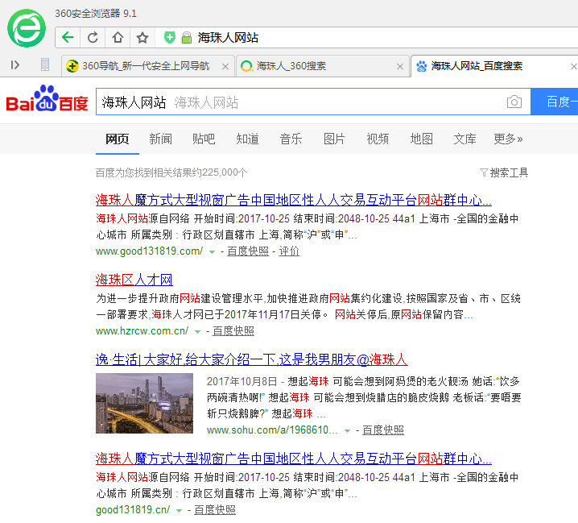
Task: Open the browser home page
Action: 118,37
